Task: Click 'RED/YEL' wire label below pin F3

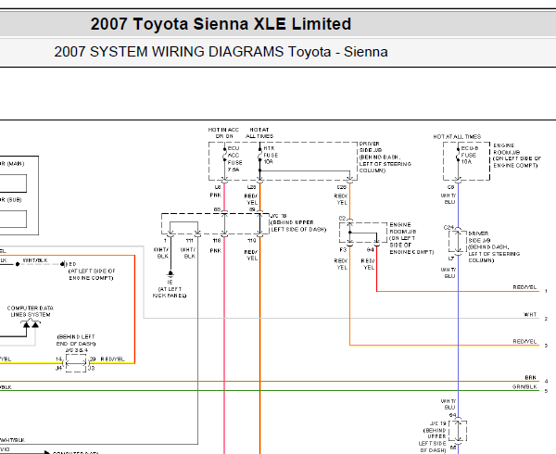Action: pyautogui.click(x=341, y=264)
